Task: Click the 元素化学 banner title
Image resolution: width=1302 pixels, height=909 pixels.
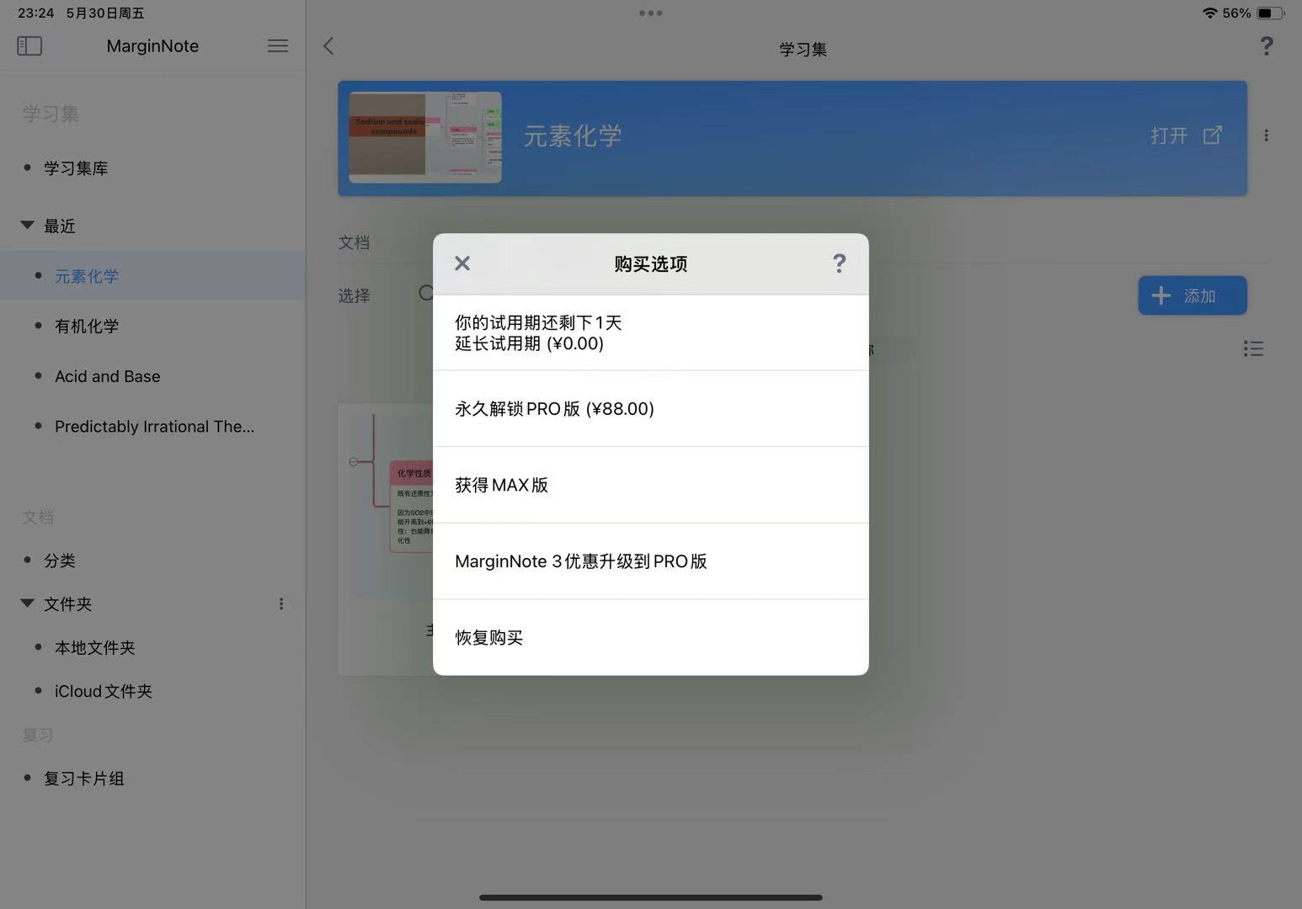Action: pos(573,136)
